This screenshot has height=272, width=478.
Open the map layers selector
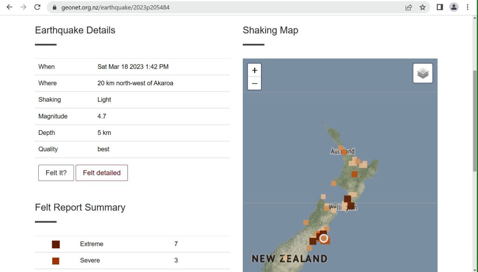(x=423, y=73)
